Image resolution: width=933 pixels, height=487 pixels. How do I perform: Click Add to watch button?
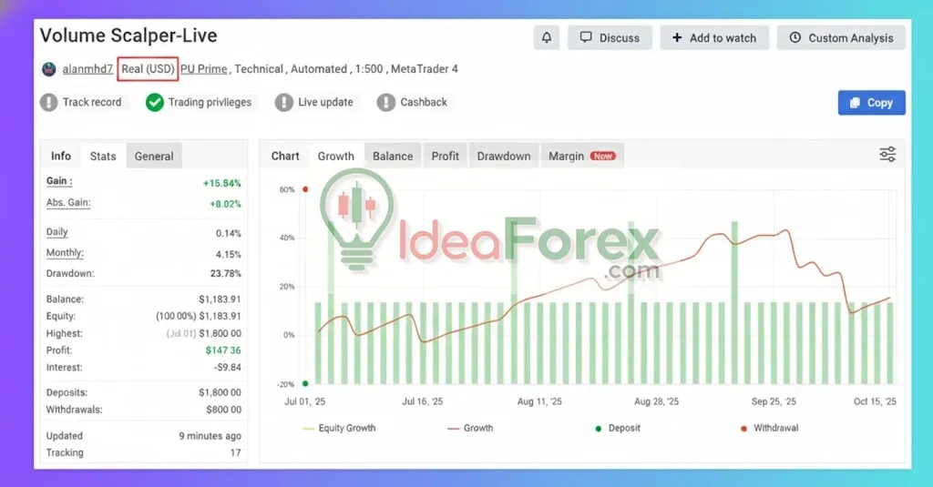pyautogui.click(x=714, y=38)
